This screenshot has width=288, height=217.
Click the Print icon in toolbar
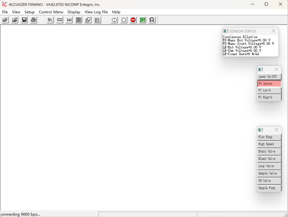click(34, 20)
